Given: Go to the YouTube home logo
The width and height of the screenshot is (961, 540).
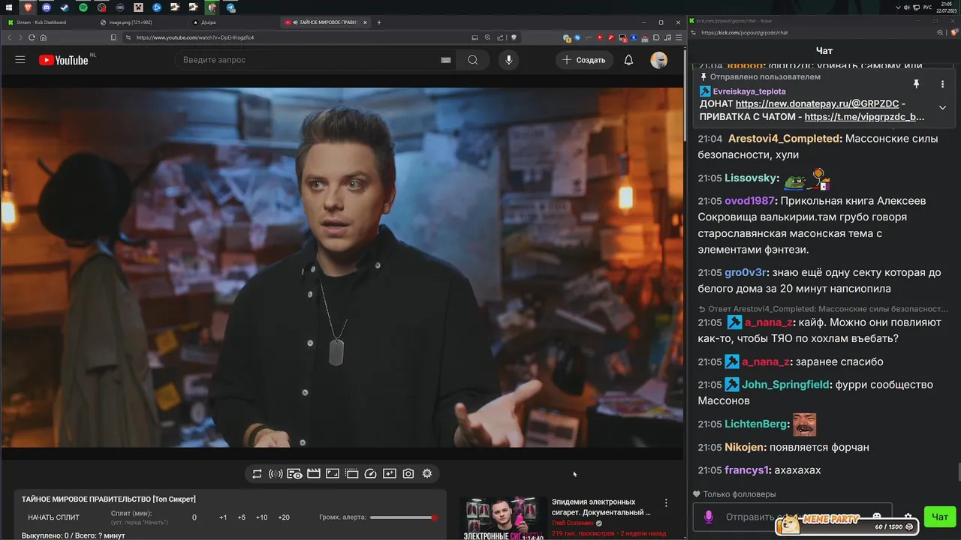Looking at the screenshot, I should (x=64, y=60).
